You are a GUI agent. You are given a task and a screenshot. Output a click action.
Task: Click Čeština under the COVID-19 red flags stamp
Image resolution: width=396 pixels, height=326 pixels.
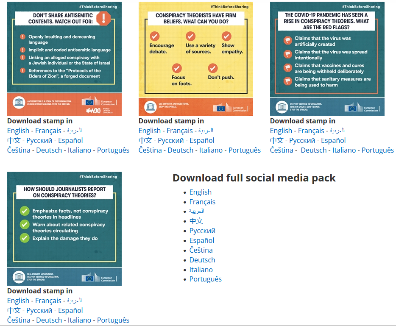click(282, 150)
